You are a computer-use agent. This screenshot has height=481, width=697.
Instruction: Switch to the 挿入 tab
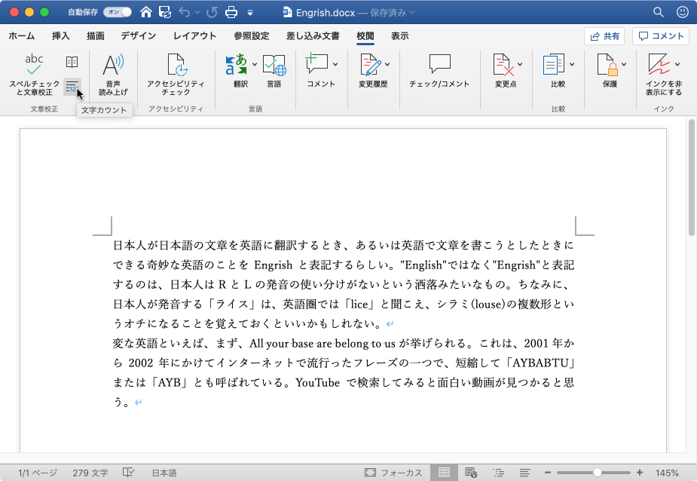point(61,36)
